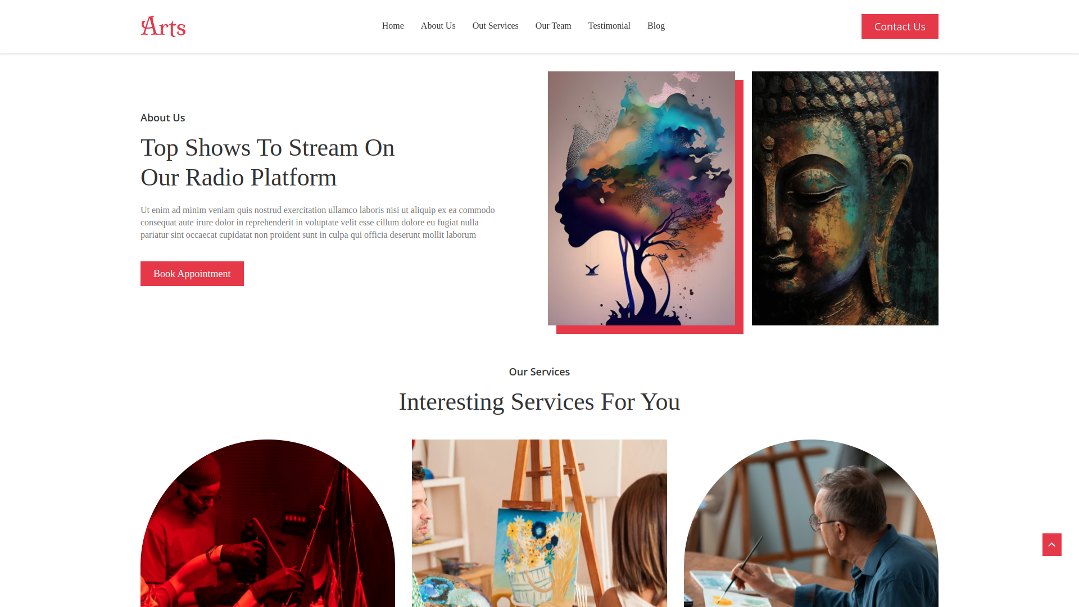Select the easel flower painting service image
The image size is (1079, 607).
(539, 523)
